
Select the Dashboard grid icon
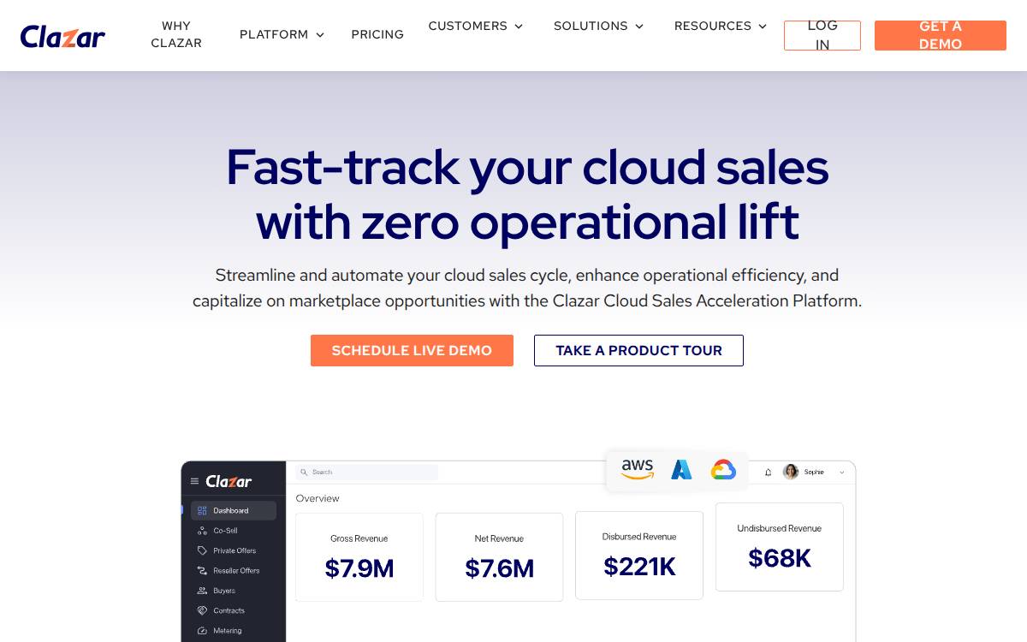click(x=202, y=510)
